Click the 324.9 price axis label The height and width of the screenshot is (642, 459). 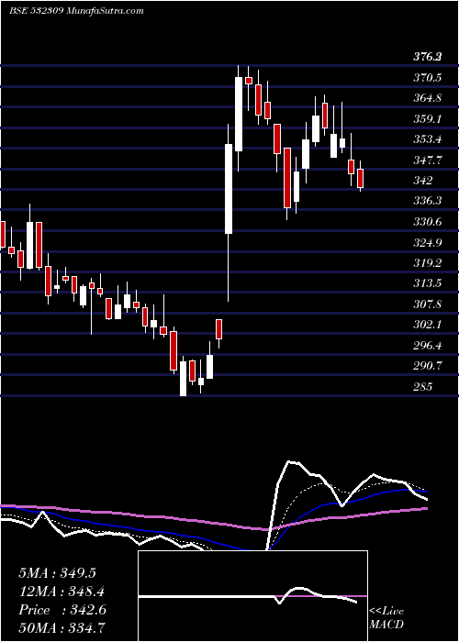tap(428, 243)
